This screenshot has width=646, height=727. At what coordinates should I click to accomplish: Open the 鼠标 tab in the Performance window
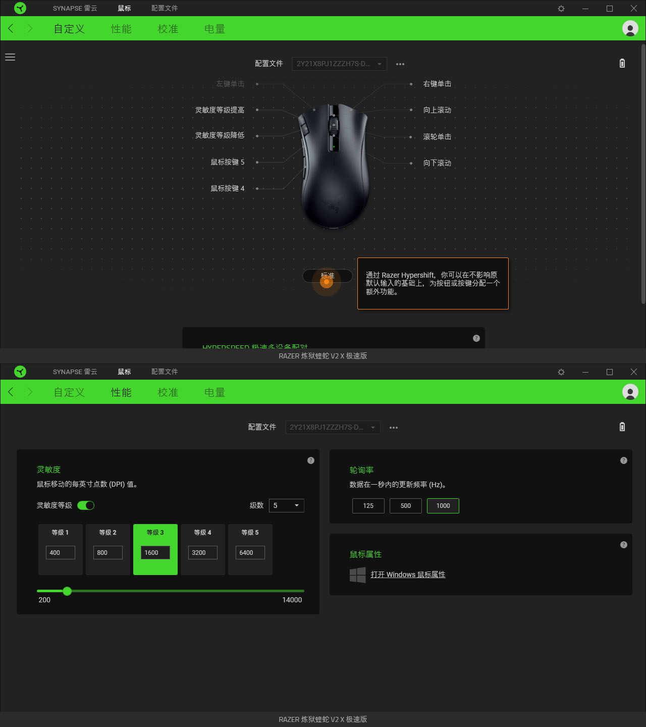[x=124, y=372]
